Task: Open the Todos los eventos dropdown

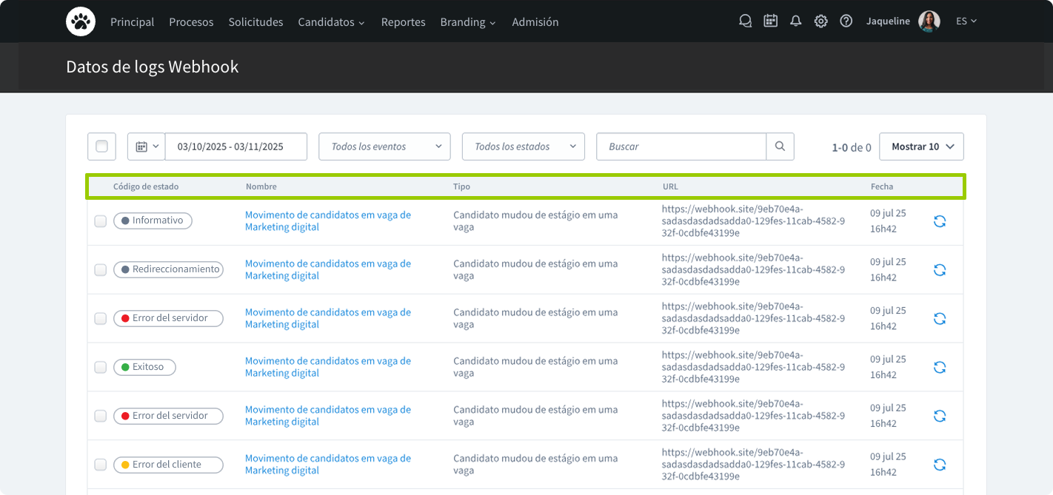Action: pos(384,146)
